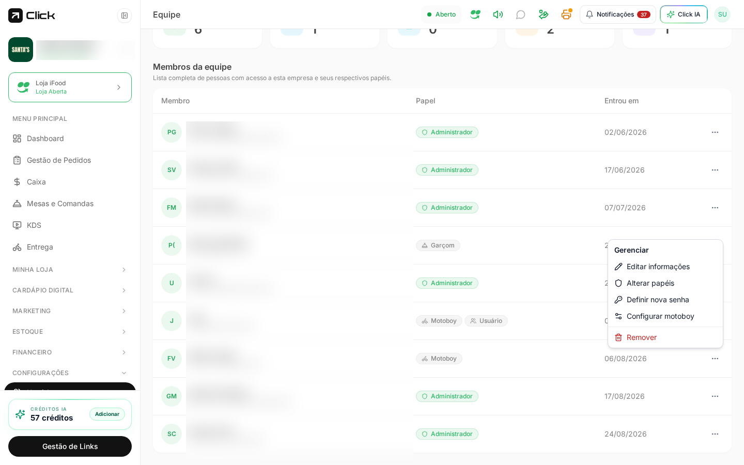
Task: Click the SANTA'S company logo
Action: 21,50
